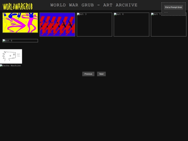
Task: Click the ellipsis prompt result text
Action: pyautogui.click(x=166, y=12)
